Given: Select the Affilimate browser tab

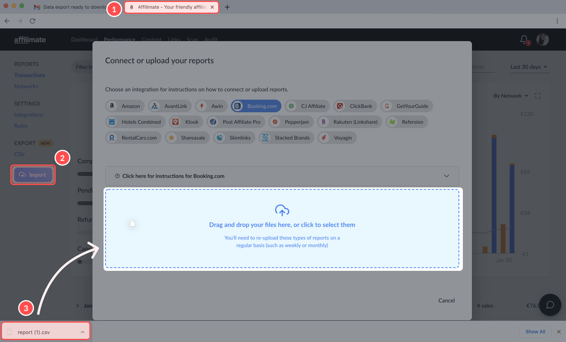Looking at the screenshot, I should [171, 7].
